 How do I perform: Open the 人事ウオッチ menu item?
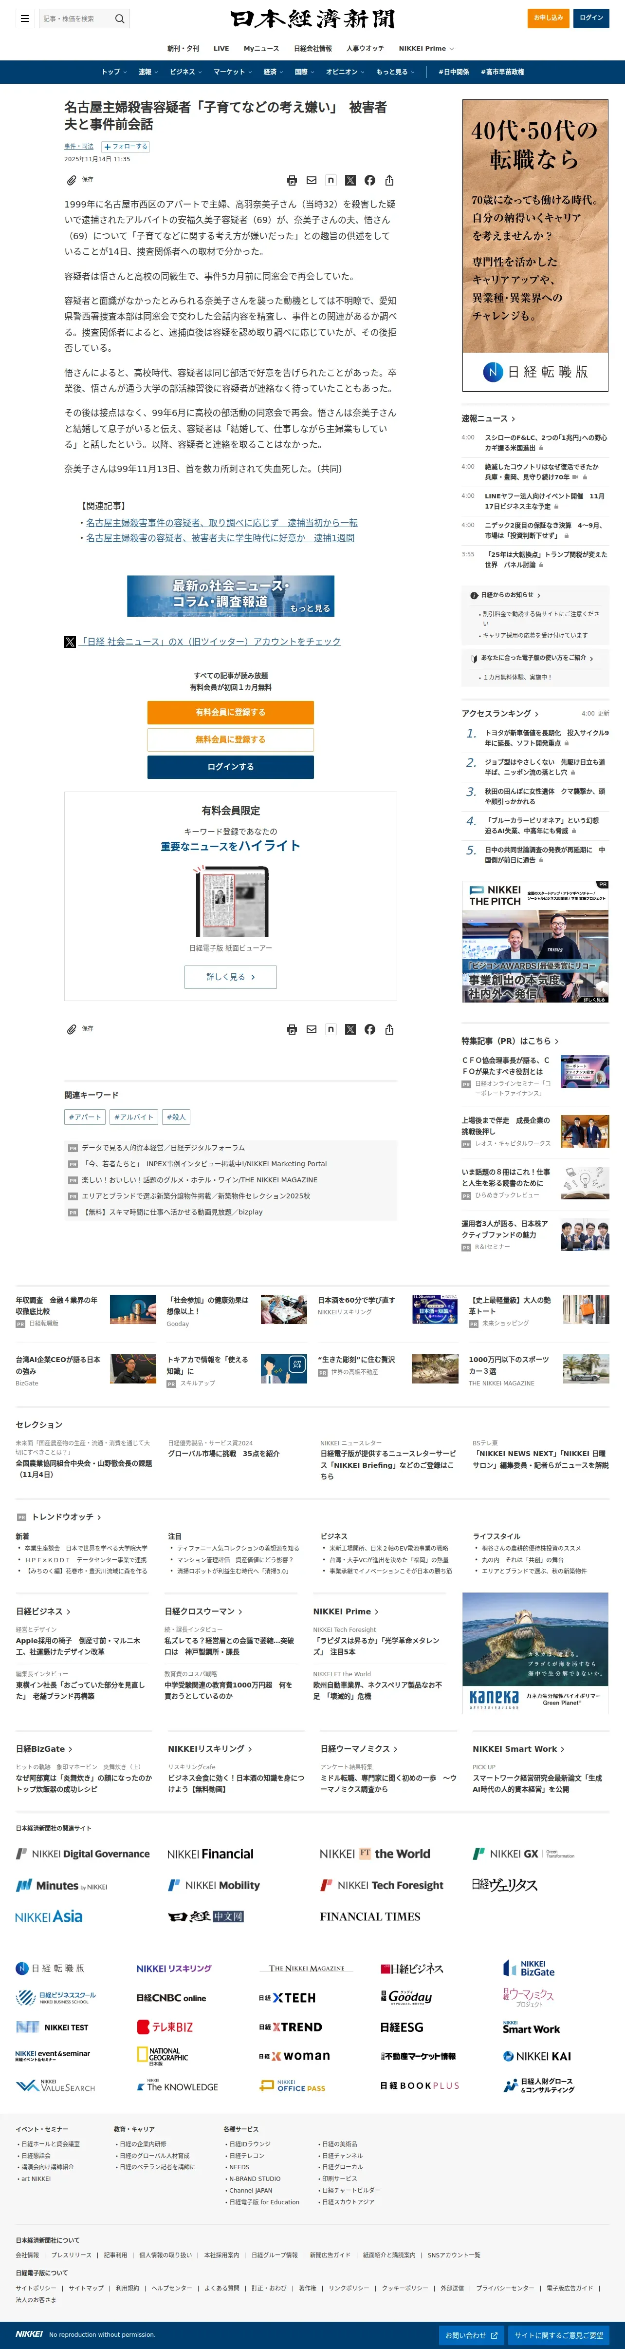click(x=366, y=48)
